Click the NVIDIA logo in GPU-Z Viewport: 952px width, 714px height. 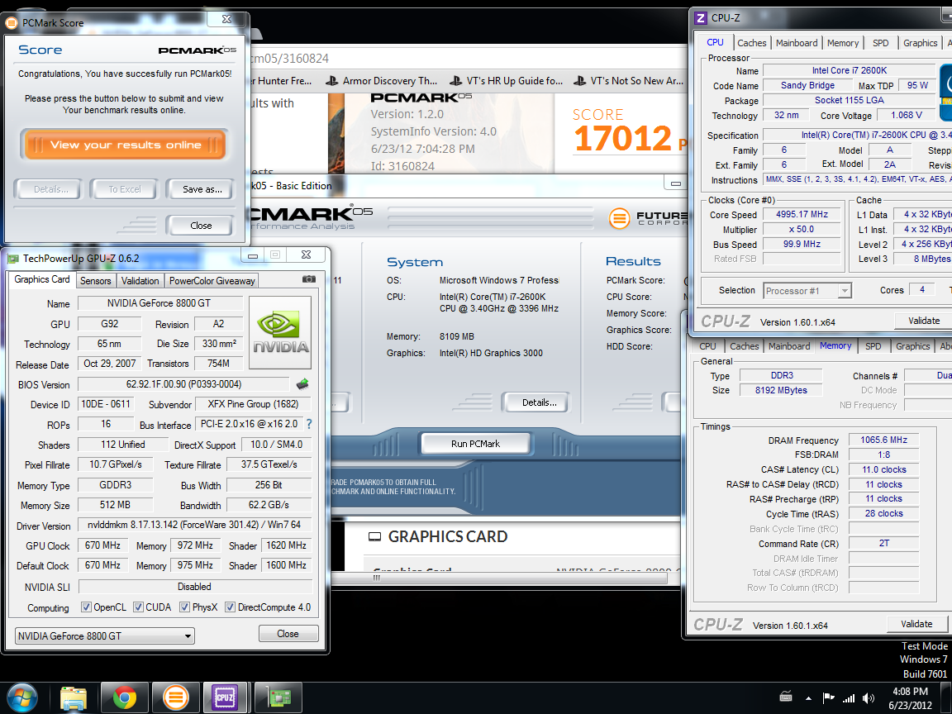coord(280,332)
